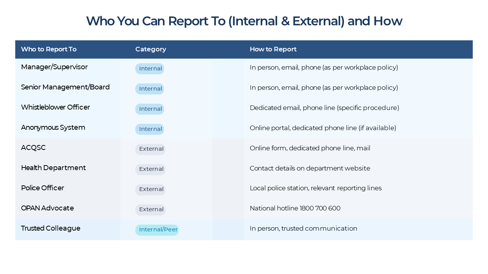Click the Internal/Peer badge
The height and width of the screenshot is (274, 488).
(157, 230)
